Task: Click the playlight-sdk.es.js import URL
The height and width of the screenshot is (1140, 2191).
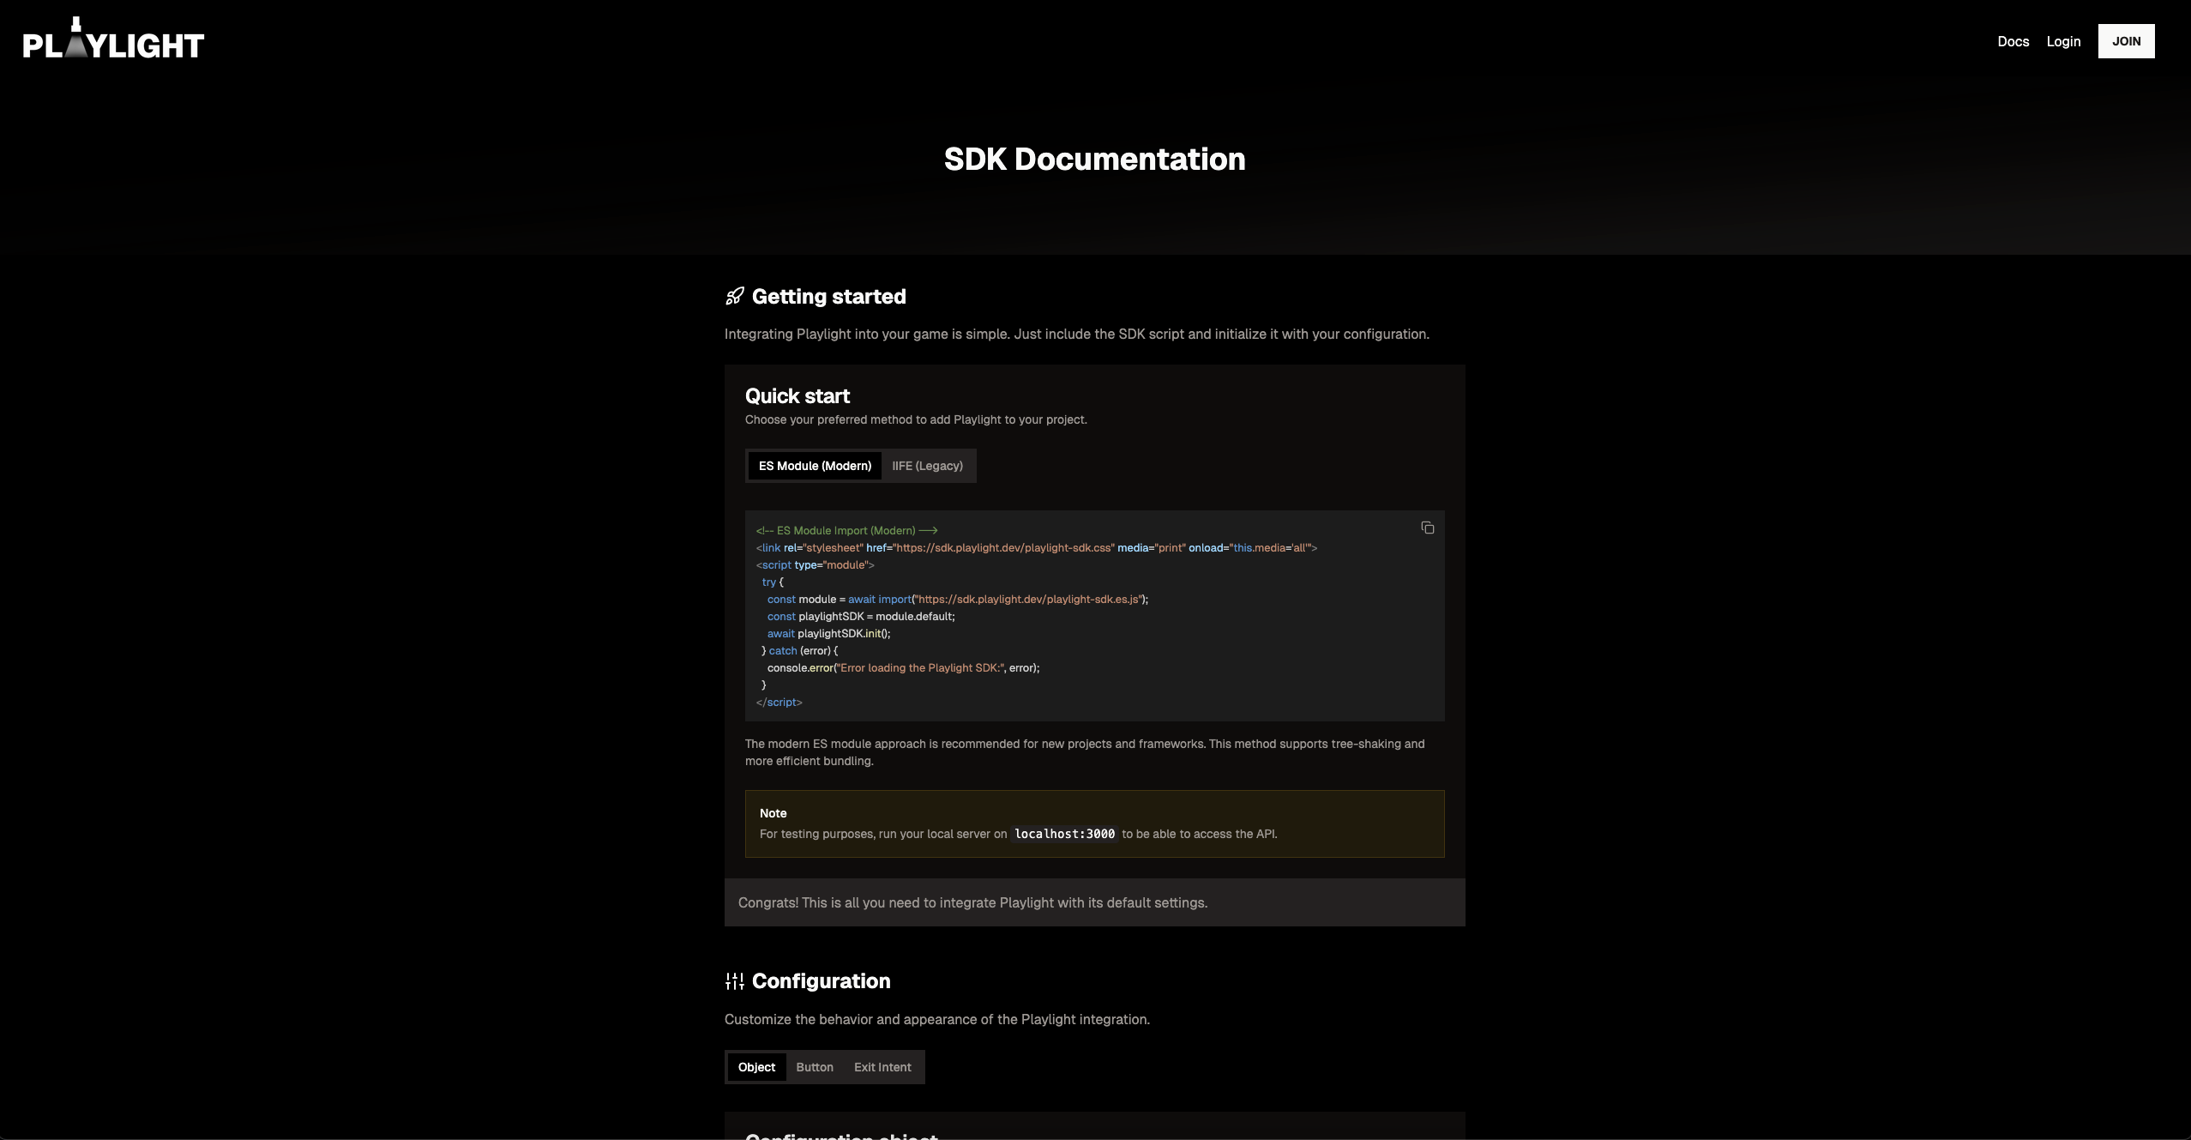Action: 1028,599
